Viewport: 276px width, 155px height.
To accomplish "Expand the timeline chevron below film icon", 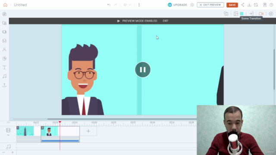I will tap(8, 135).
